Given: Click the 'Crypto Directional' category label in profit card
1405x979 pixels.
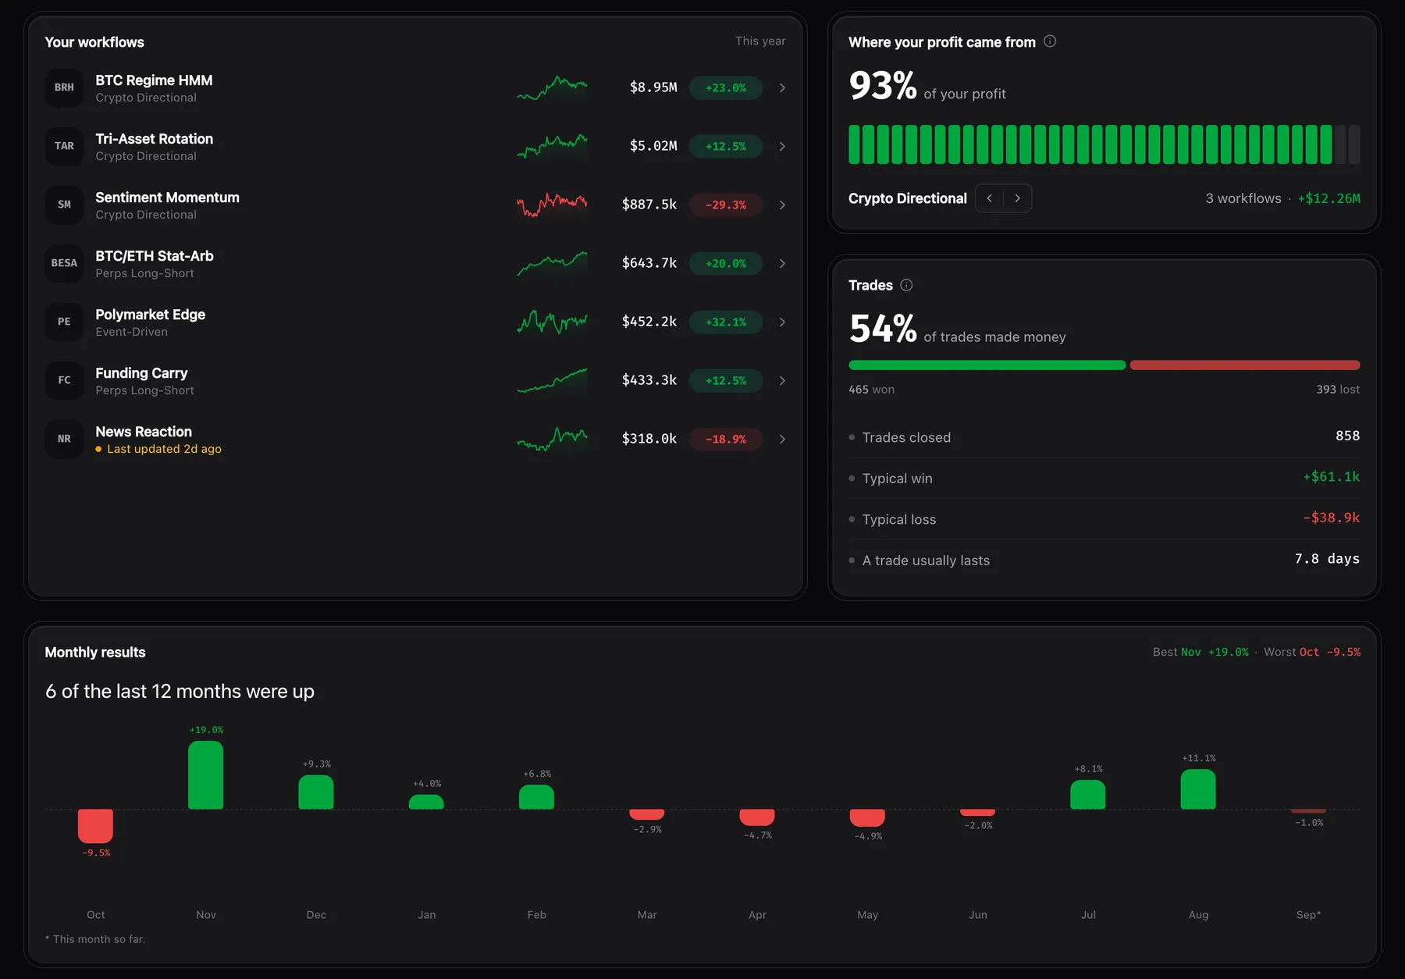Looking at the screenshot, I should tap(908, 198).
